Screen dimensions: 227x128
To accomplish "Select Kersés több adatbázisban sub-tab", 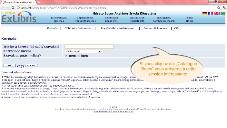I will click(x=118, y=28).
